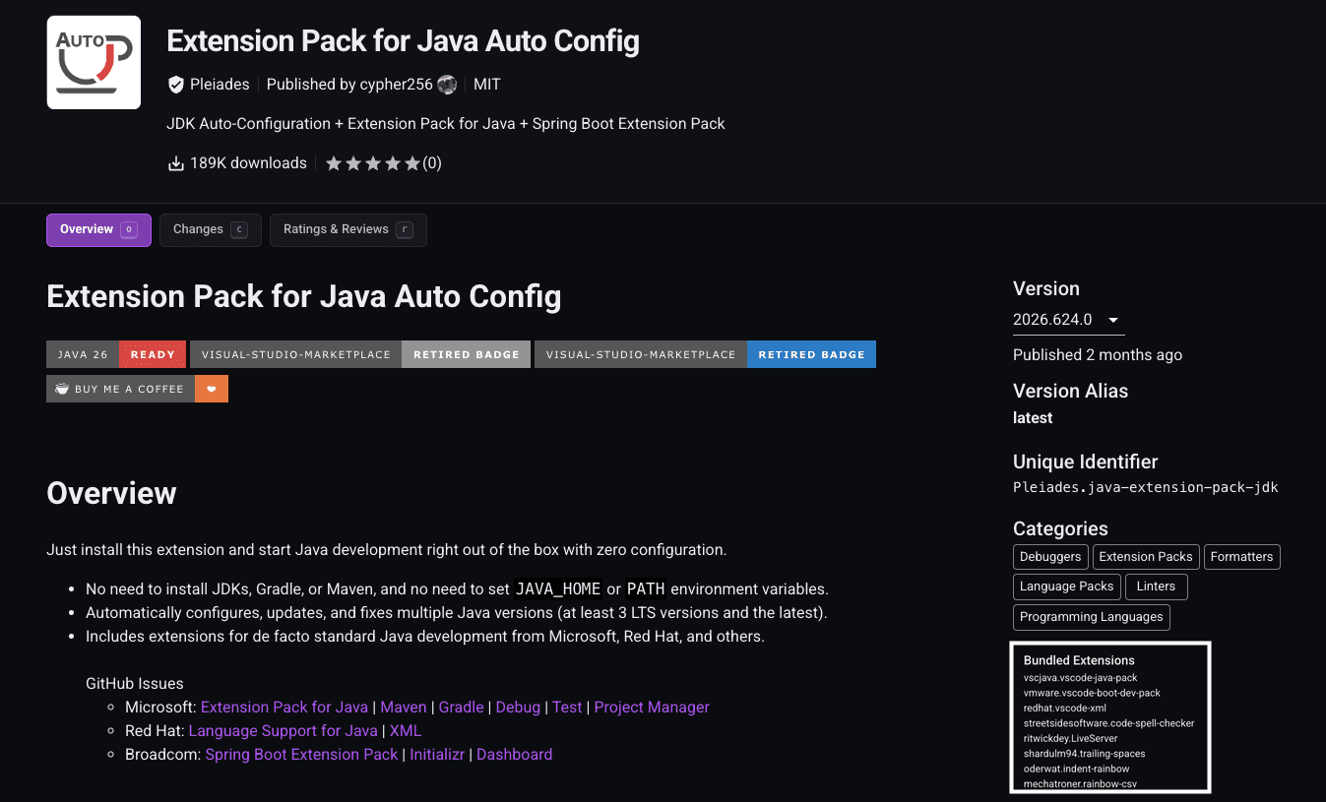Click the gray Retired Badge marketplace badge
The height and width of the screenshot is (802, 1326).
(x=360, y=354)
